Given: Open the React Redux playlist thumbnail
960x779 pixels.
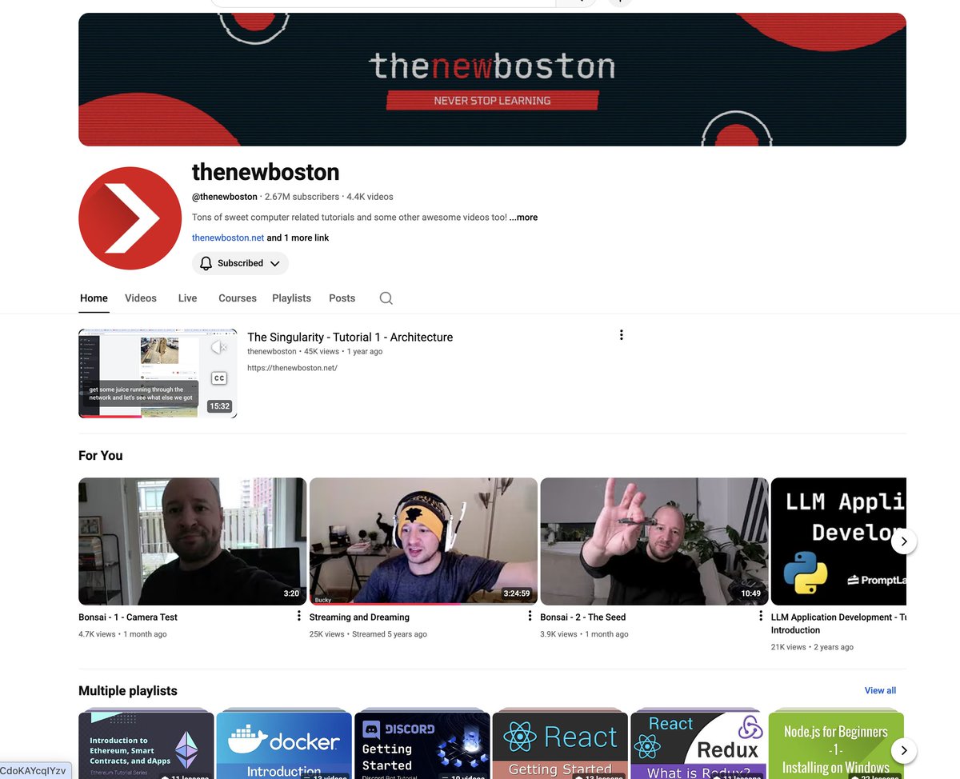Looking at the screenshot, I should pos(698,745).
